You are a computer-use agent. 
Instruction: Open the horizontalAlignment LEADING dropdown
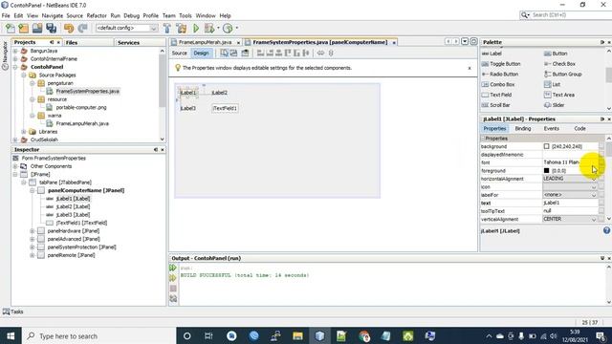(570, 179)
